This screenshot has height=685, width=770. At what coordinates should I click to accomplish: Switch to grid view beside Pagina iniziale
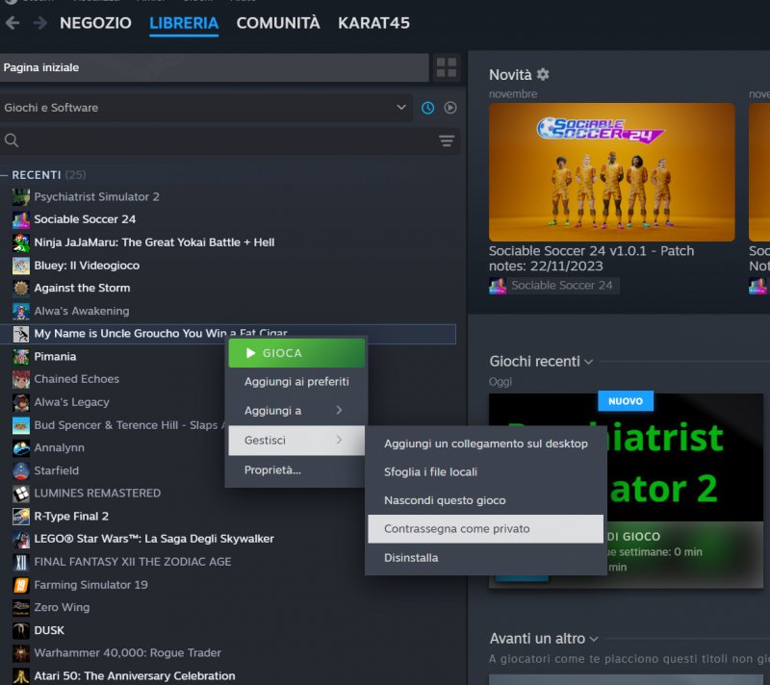(x=446, y=68)
